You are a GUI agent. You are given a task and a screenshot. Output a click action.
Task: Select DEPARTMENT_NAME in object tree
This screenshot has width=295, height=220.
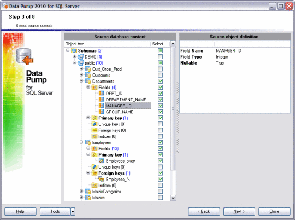tap(126, 100)
